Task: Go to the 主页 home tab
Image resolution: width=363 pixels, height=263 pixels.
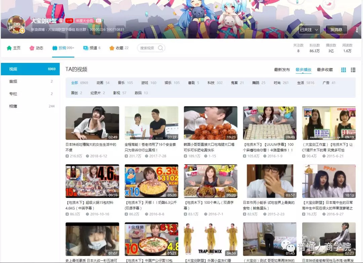Action: (14, 48)
